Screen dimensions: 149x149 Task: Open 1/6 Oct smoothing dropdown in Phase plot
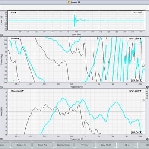point(137,80)
